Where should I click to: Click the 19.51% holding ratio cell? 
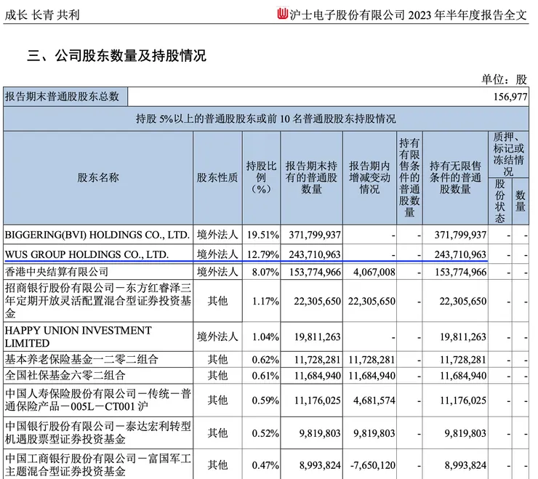[263, 235]
